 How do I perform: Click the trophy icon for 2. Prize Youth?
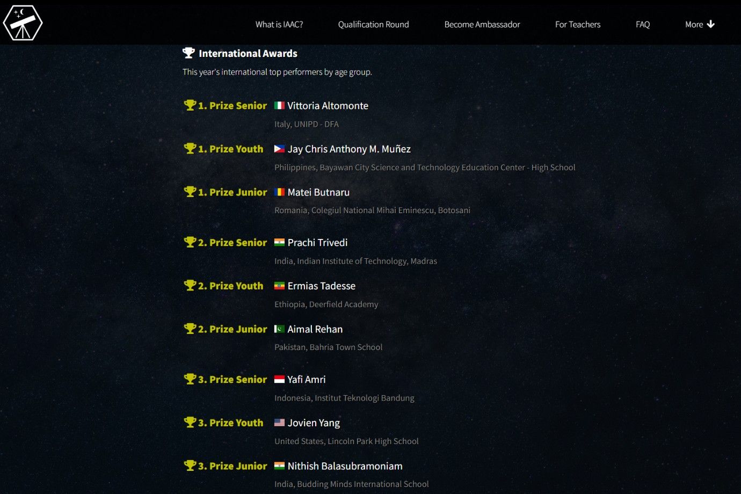coord(190,285)
